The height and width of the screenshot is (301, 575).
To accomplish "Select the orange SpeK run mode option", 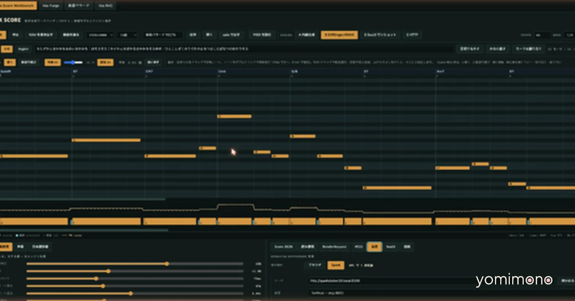I will [335, 265].
